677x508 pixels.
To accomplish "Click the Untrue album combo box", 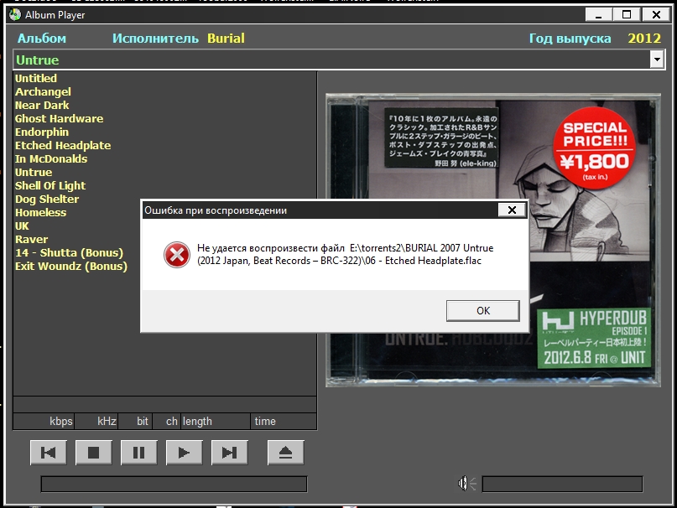I will (339, 60).
